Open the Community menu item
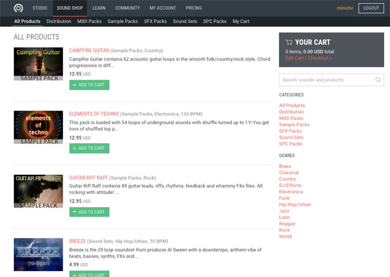Image resolution: width=390 pixels, height=277 pixels. (x=128, y=8)
